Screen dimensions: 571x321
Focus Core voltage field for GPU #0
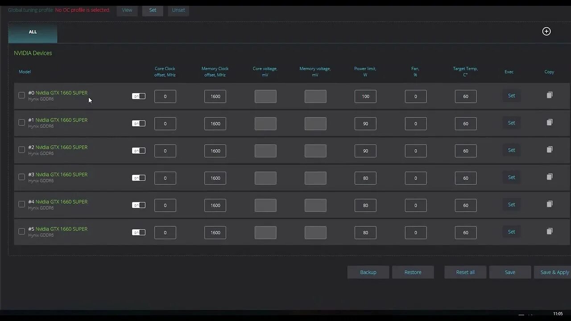point(265,96)
